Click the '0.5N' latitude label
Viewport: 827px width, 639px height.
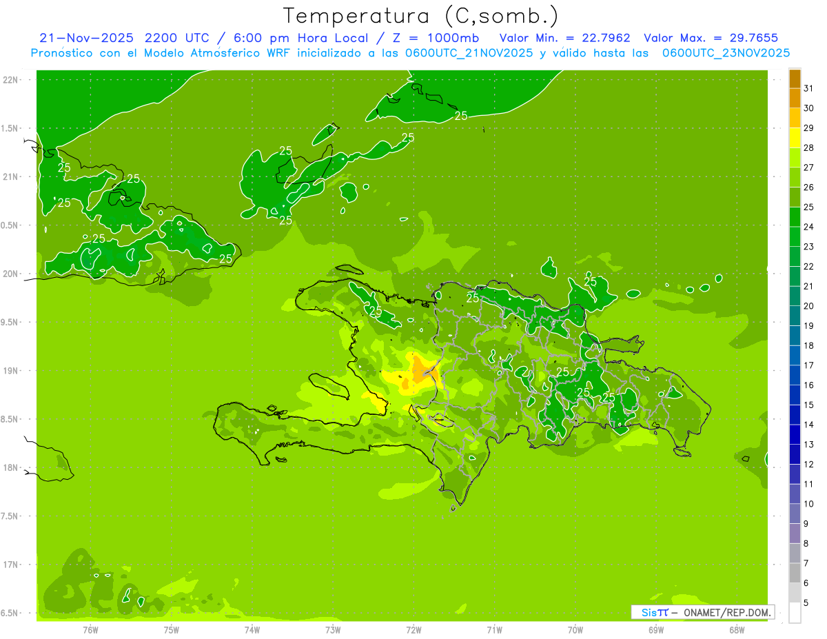click(10, 225)
